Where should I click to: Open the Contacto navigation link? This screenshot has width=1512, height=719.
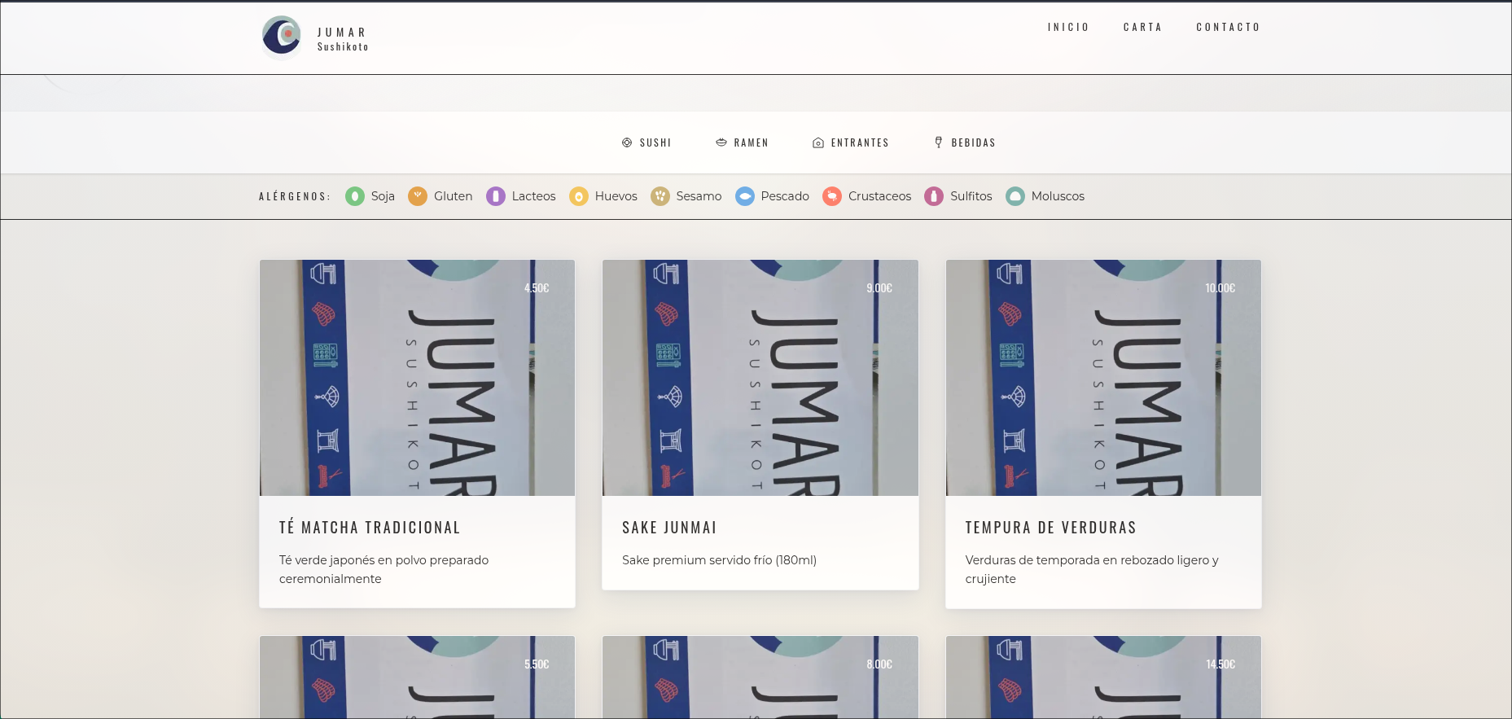click(1228, 27)
